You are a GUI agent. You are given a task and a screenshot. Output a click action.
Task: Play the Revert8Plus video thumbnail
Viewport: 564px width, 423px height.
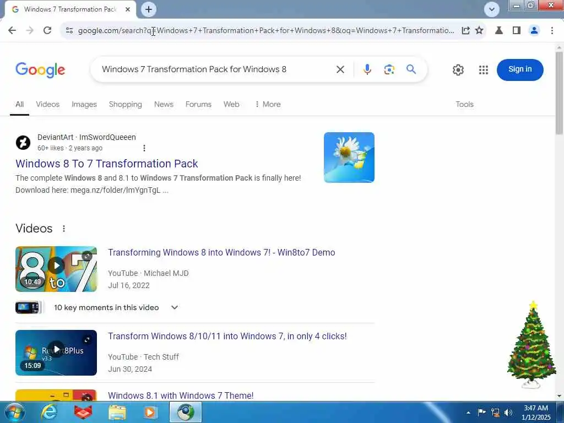(56, 352)
